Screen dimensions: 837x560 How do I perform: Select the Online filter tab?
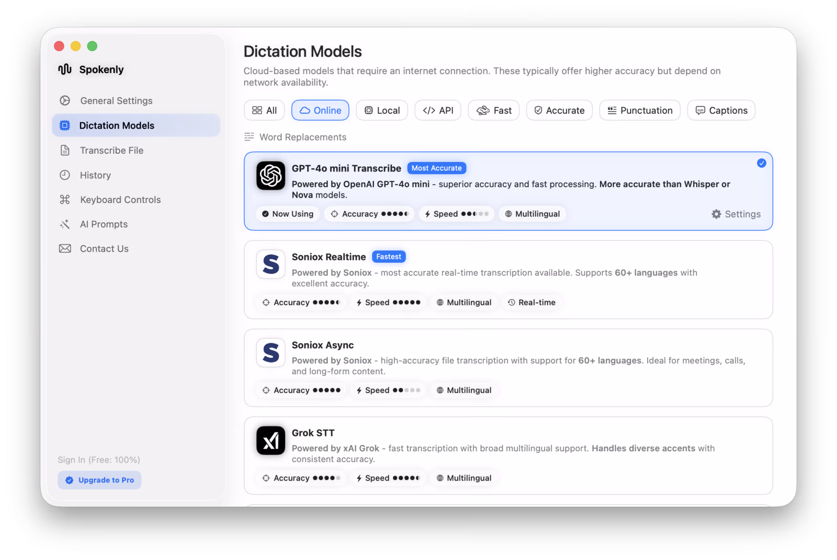320,110
